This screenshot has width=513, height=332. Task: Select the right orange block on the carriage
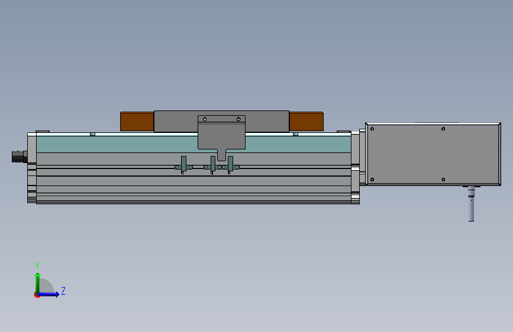pos(306,122)
